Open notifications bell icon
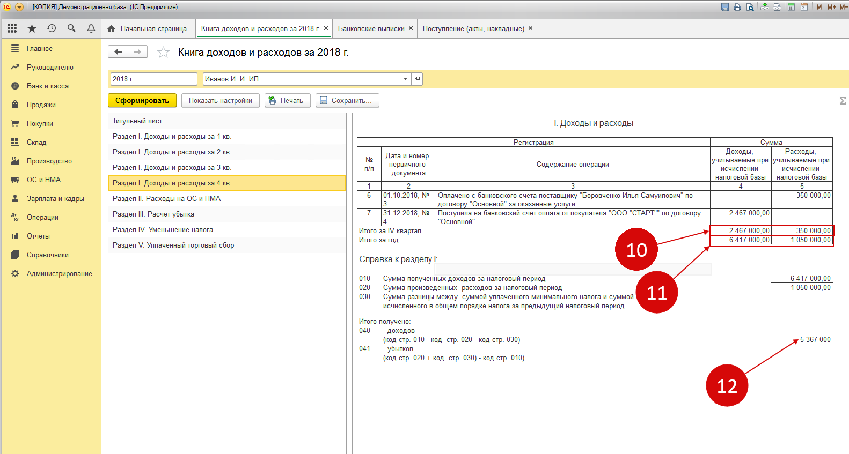The image size is (849, 454). click(x=91, y=28)
